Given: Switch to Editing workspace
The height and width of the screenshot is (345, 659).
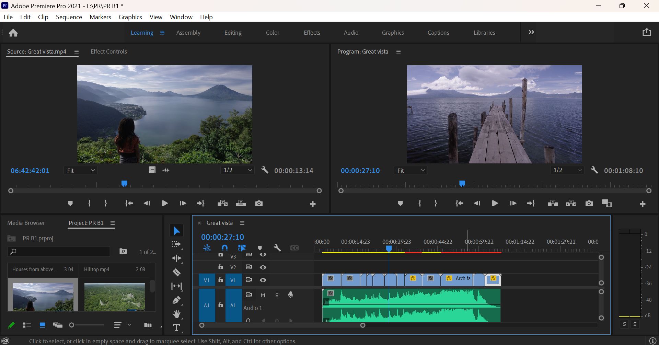Looking at the screenshot, I should [x=233, y=33].
